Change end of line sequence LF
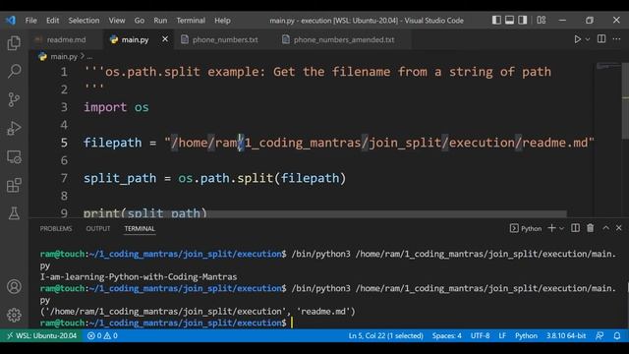The image size is (629, 354). click(x=502, y=335)
